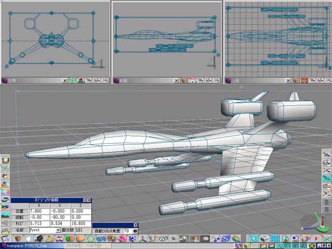The width and height of the screenshot is (332, 249).
Task: Open the ファイル menu
Action: pos(72,245)
